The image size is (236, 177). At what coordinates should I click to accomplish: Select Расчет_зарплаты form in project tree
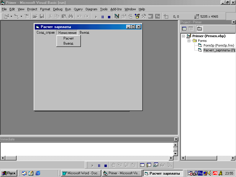point(219,50)
